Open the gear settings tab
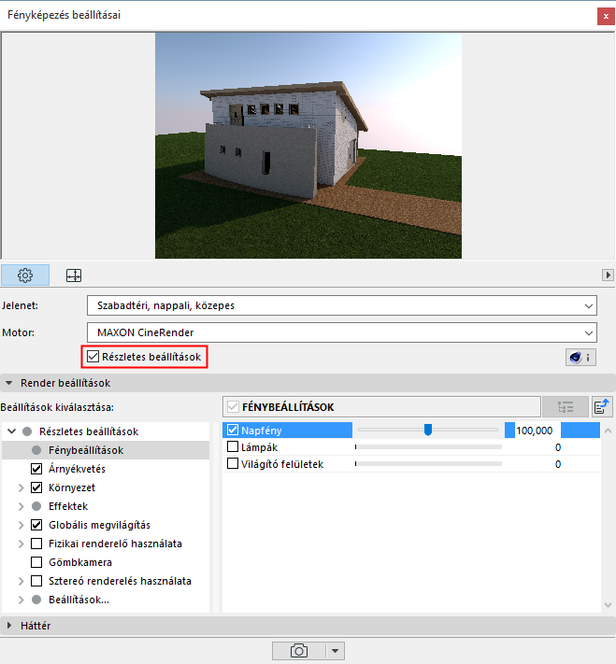Viewport: 616px width, 664px height. (x=25, y=275)
